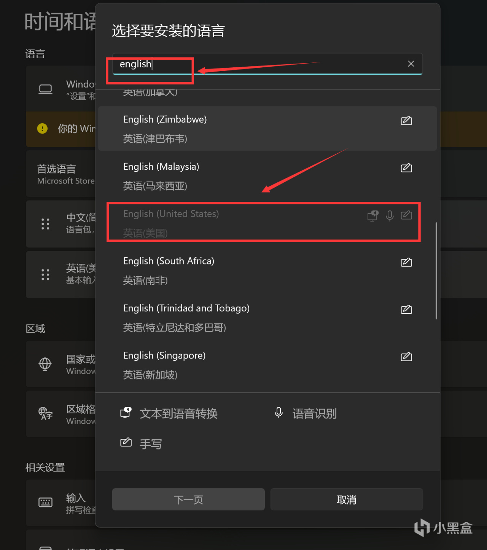Image resolution: width=487 pixels, height=550 pixels.
Task: Click text-to-speech icon on English (United States) row
Action: pos(373,216)
